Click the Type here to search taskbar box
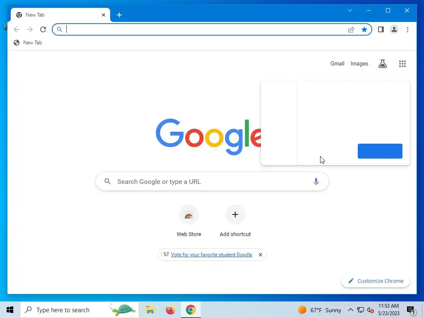The width and height of the screenshot is (424, 318). pyautogui.click(x=79, y=310)
